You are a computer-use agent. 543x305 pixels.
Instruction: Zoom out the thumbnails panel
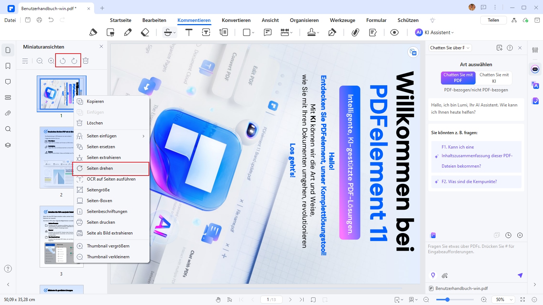(40, 61)
